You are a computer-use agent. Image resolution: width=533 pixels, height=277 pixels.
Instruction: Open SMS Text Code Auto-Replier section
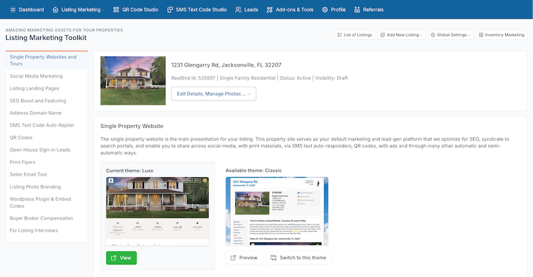[x=42, y=125]
